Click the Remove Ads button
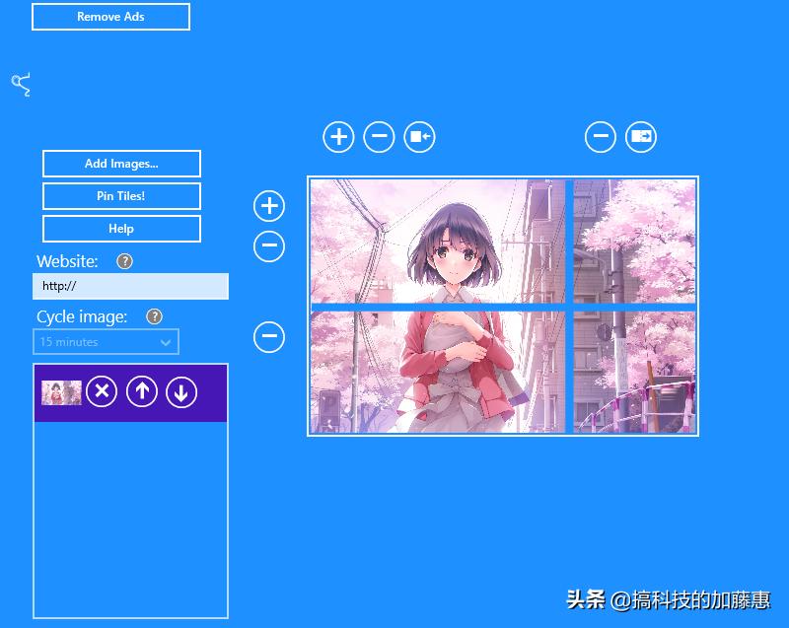This screenshot has width=789, height=628. [110, 17]
